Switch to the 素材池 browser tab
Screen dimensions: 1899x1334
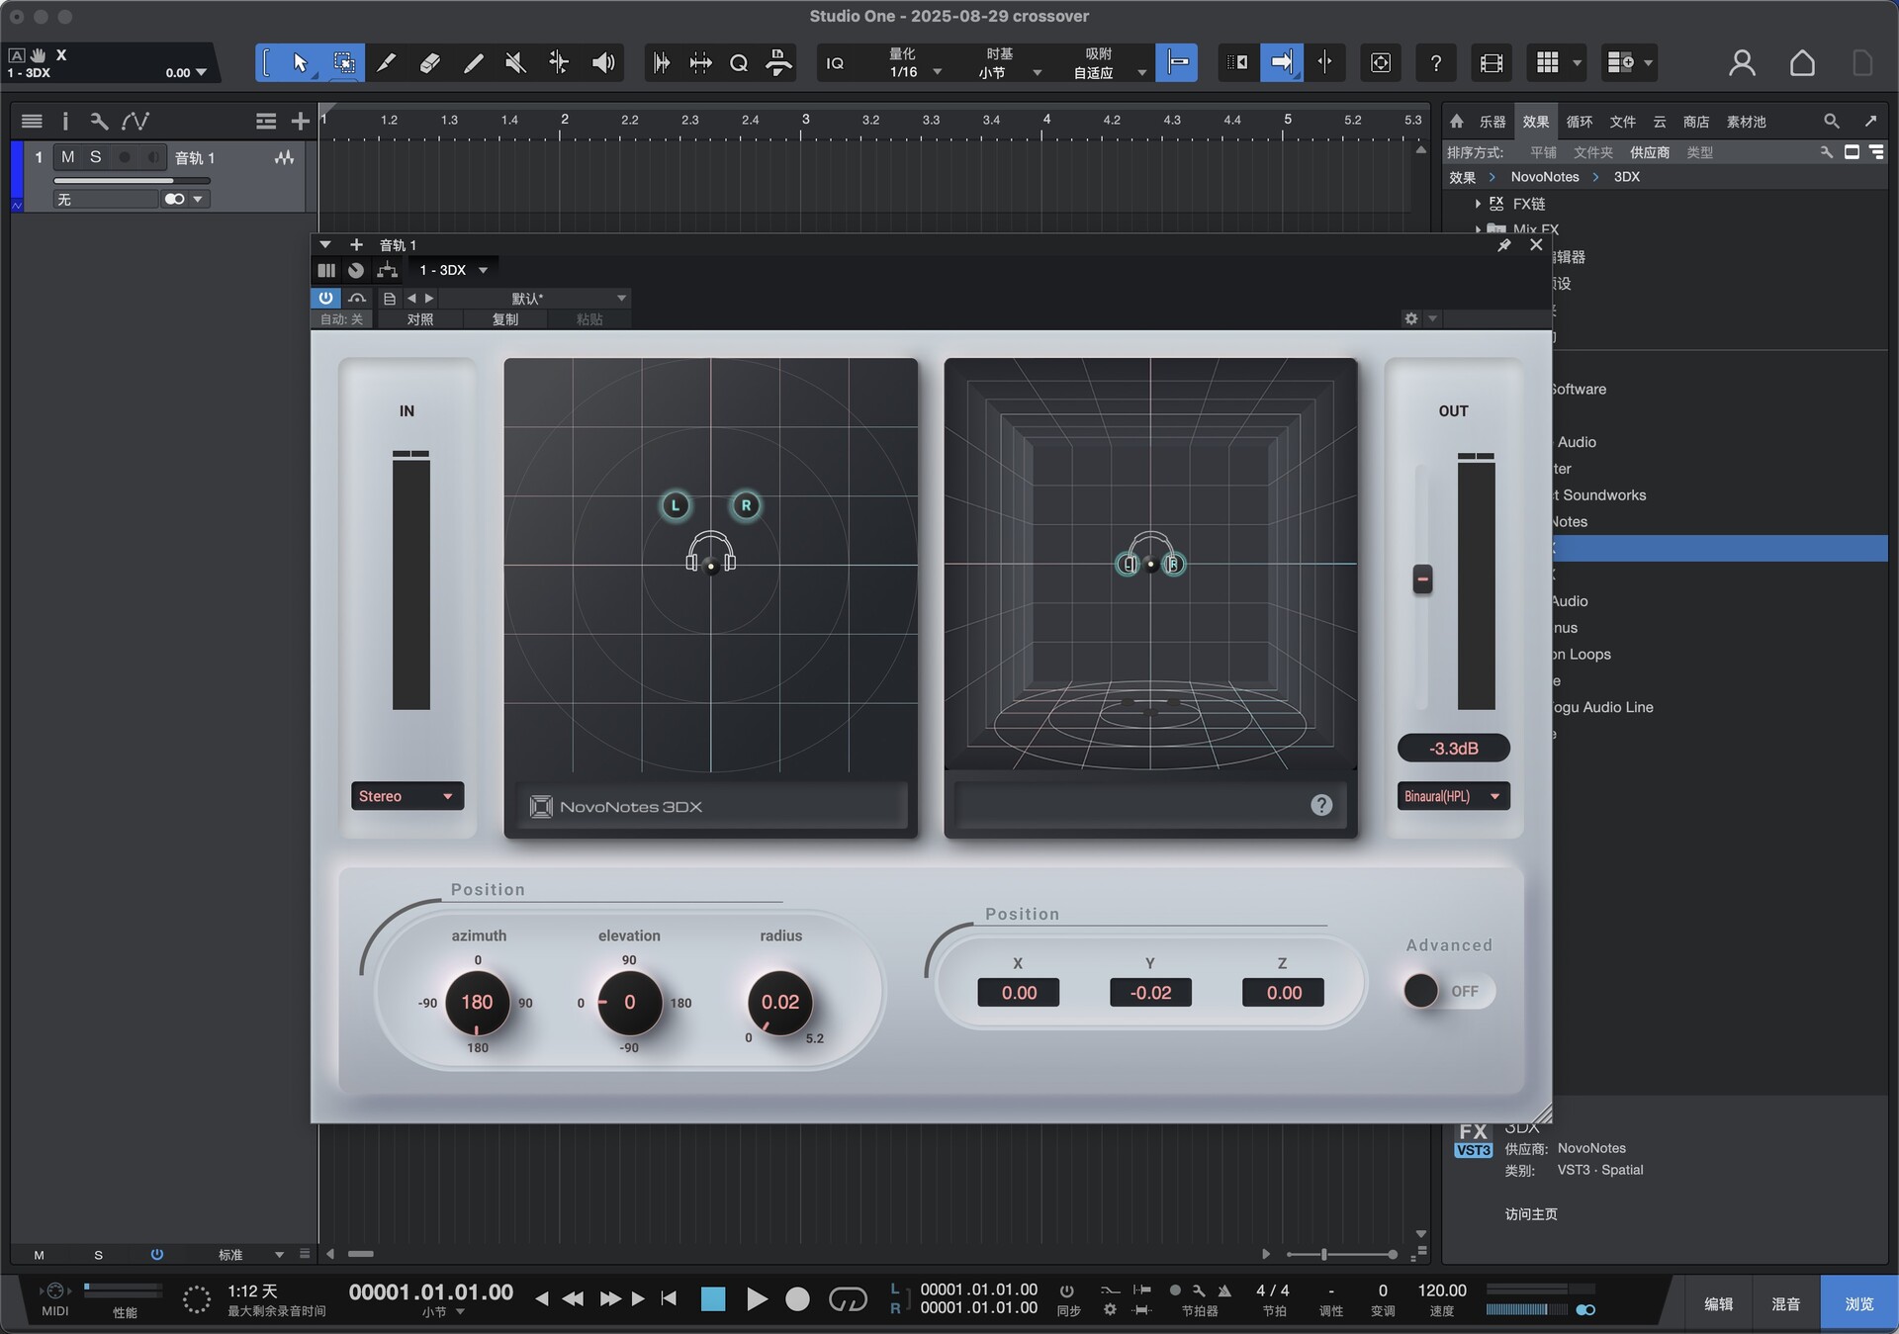1746,122
